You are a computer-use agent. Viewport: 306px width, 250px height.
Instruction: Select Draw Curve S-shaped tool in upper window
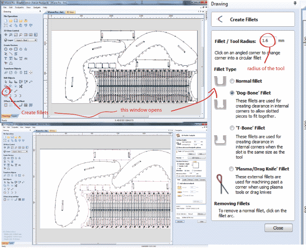point(16,54)
